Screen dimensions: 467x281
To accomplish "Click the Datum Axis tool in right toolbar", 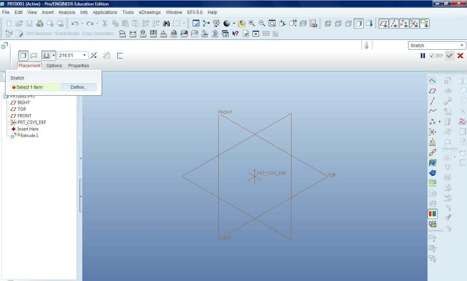I will point(433,101).
